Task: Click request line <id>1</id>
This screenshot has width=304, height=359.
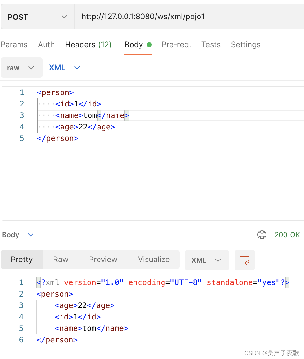Action: [78, 104]
